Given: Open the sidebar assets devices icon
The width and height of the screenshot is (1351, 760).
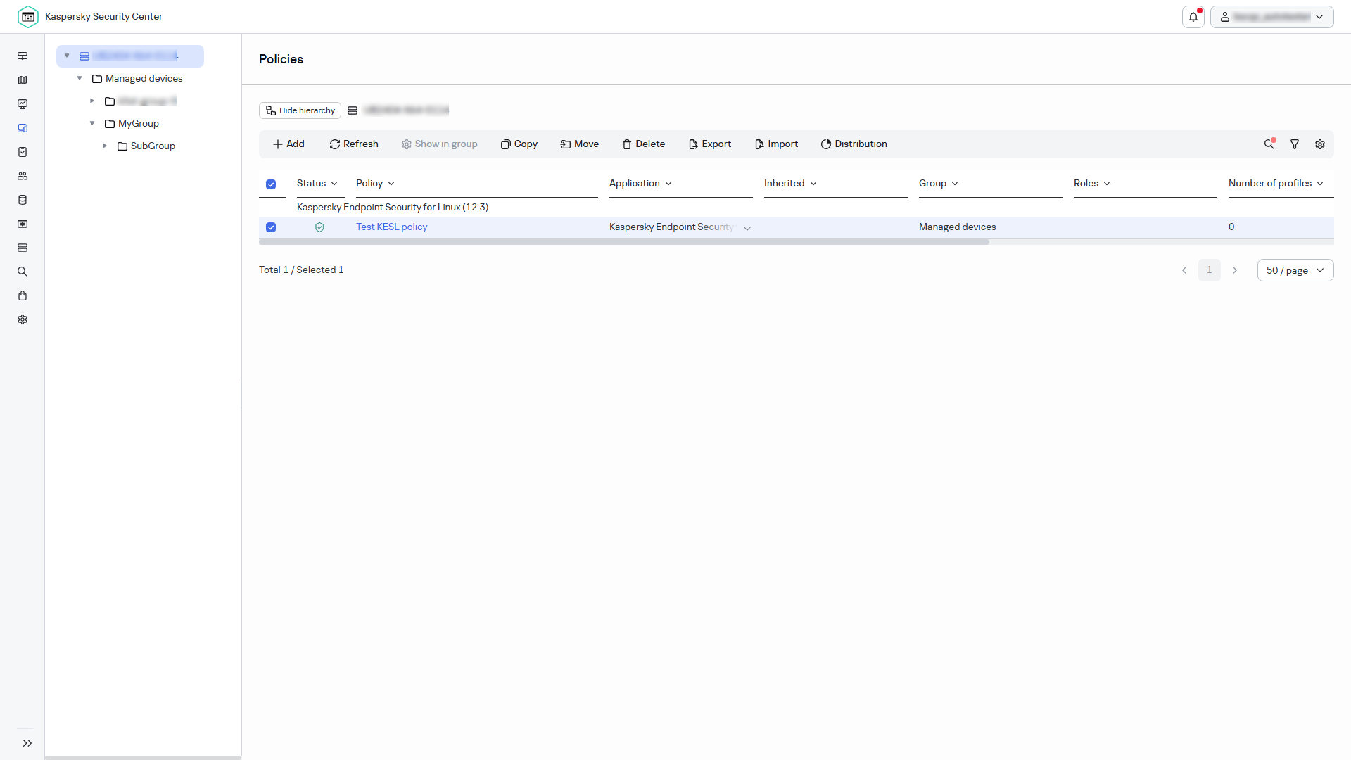Looking at the screenshot, I should [x=23, y=128].
